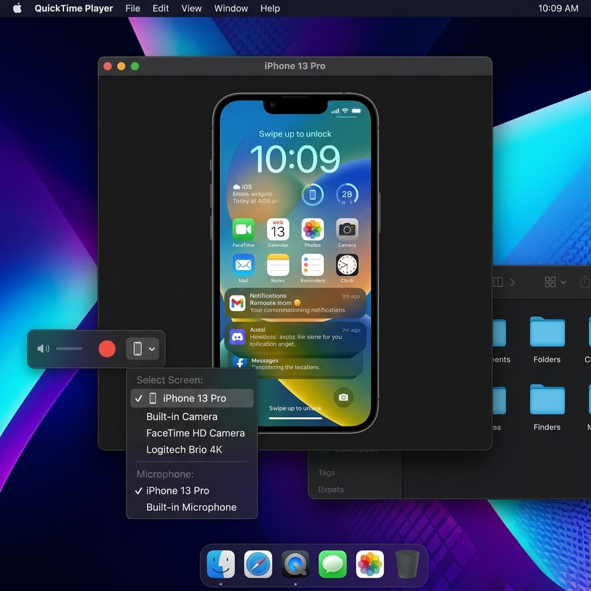
Task: Open the Camera app on the iPhone
Action: [347, 229]
